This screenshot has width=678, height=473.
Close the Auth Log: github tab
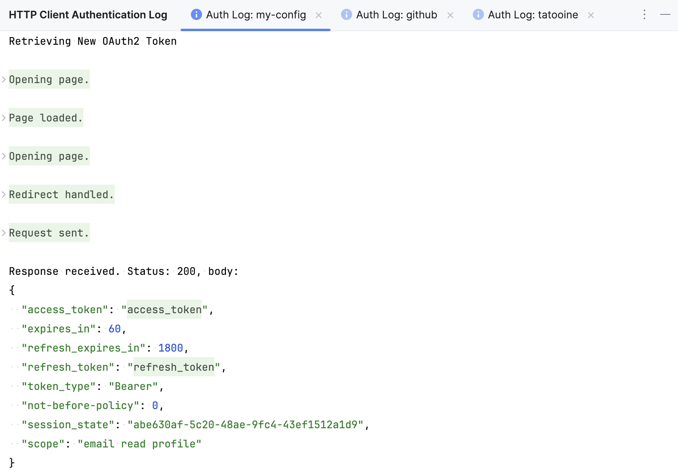click(450, 15)
